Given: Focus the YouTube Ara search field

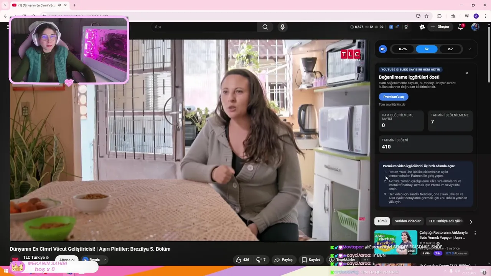Looking at the screenshot, I should pos(205,27).
